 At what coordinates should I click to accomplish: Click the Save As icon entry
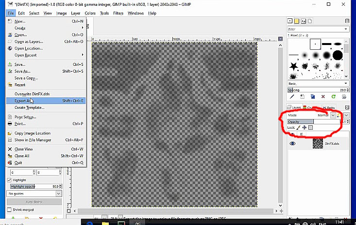10,71
